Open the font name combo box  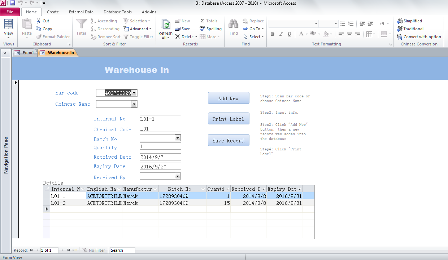pos(293,24)
